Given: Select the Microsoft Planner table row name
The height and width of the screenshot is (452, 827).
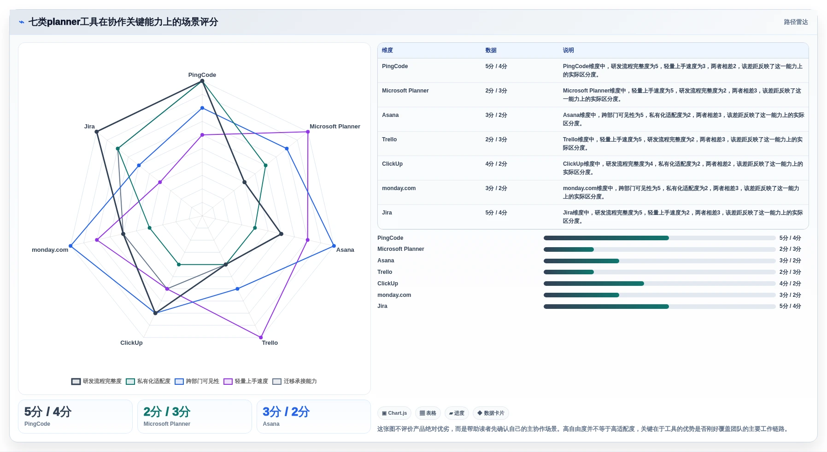Looking at the screenshot, I should (405, 91).
